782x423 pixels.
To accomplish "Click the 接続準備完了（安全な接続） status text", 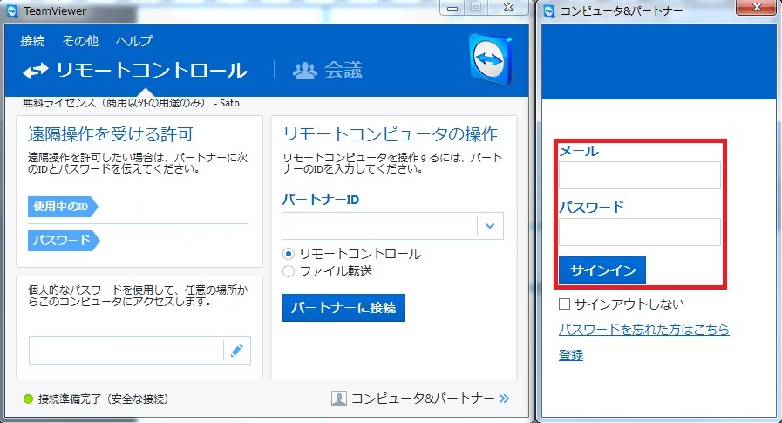I will tap(103, 399).
